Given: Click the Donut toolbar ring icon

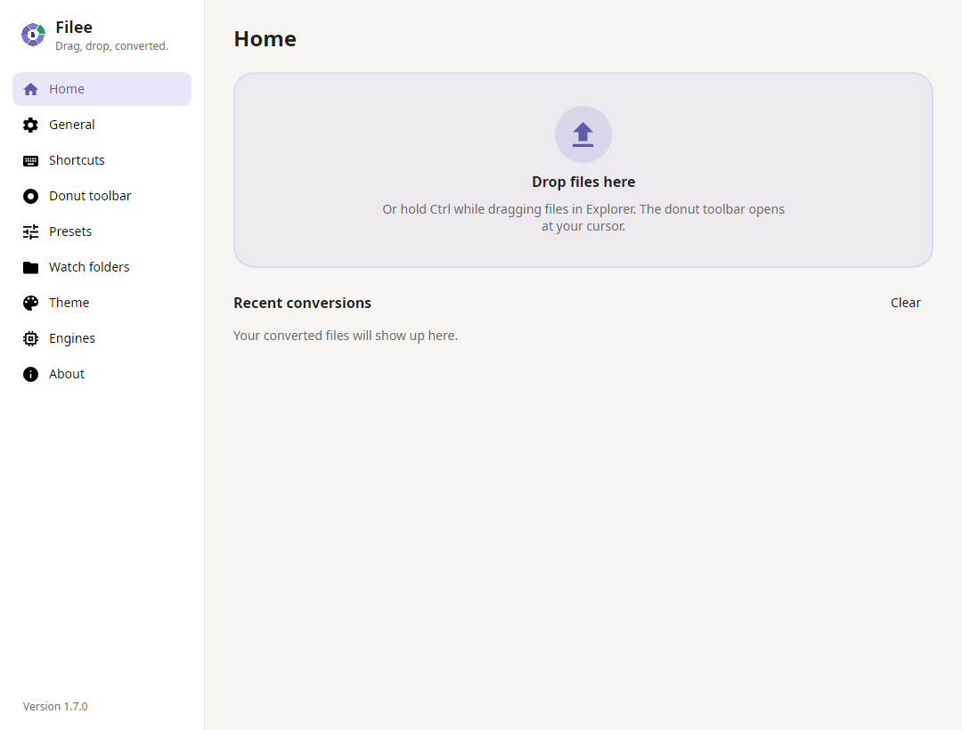Looking at the screenshot, I should (x=30, y=196).
